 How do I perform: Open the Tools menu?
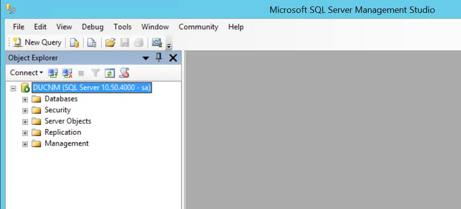tap(123, 27)
